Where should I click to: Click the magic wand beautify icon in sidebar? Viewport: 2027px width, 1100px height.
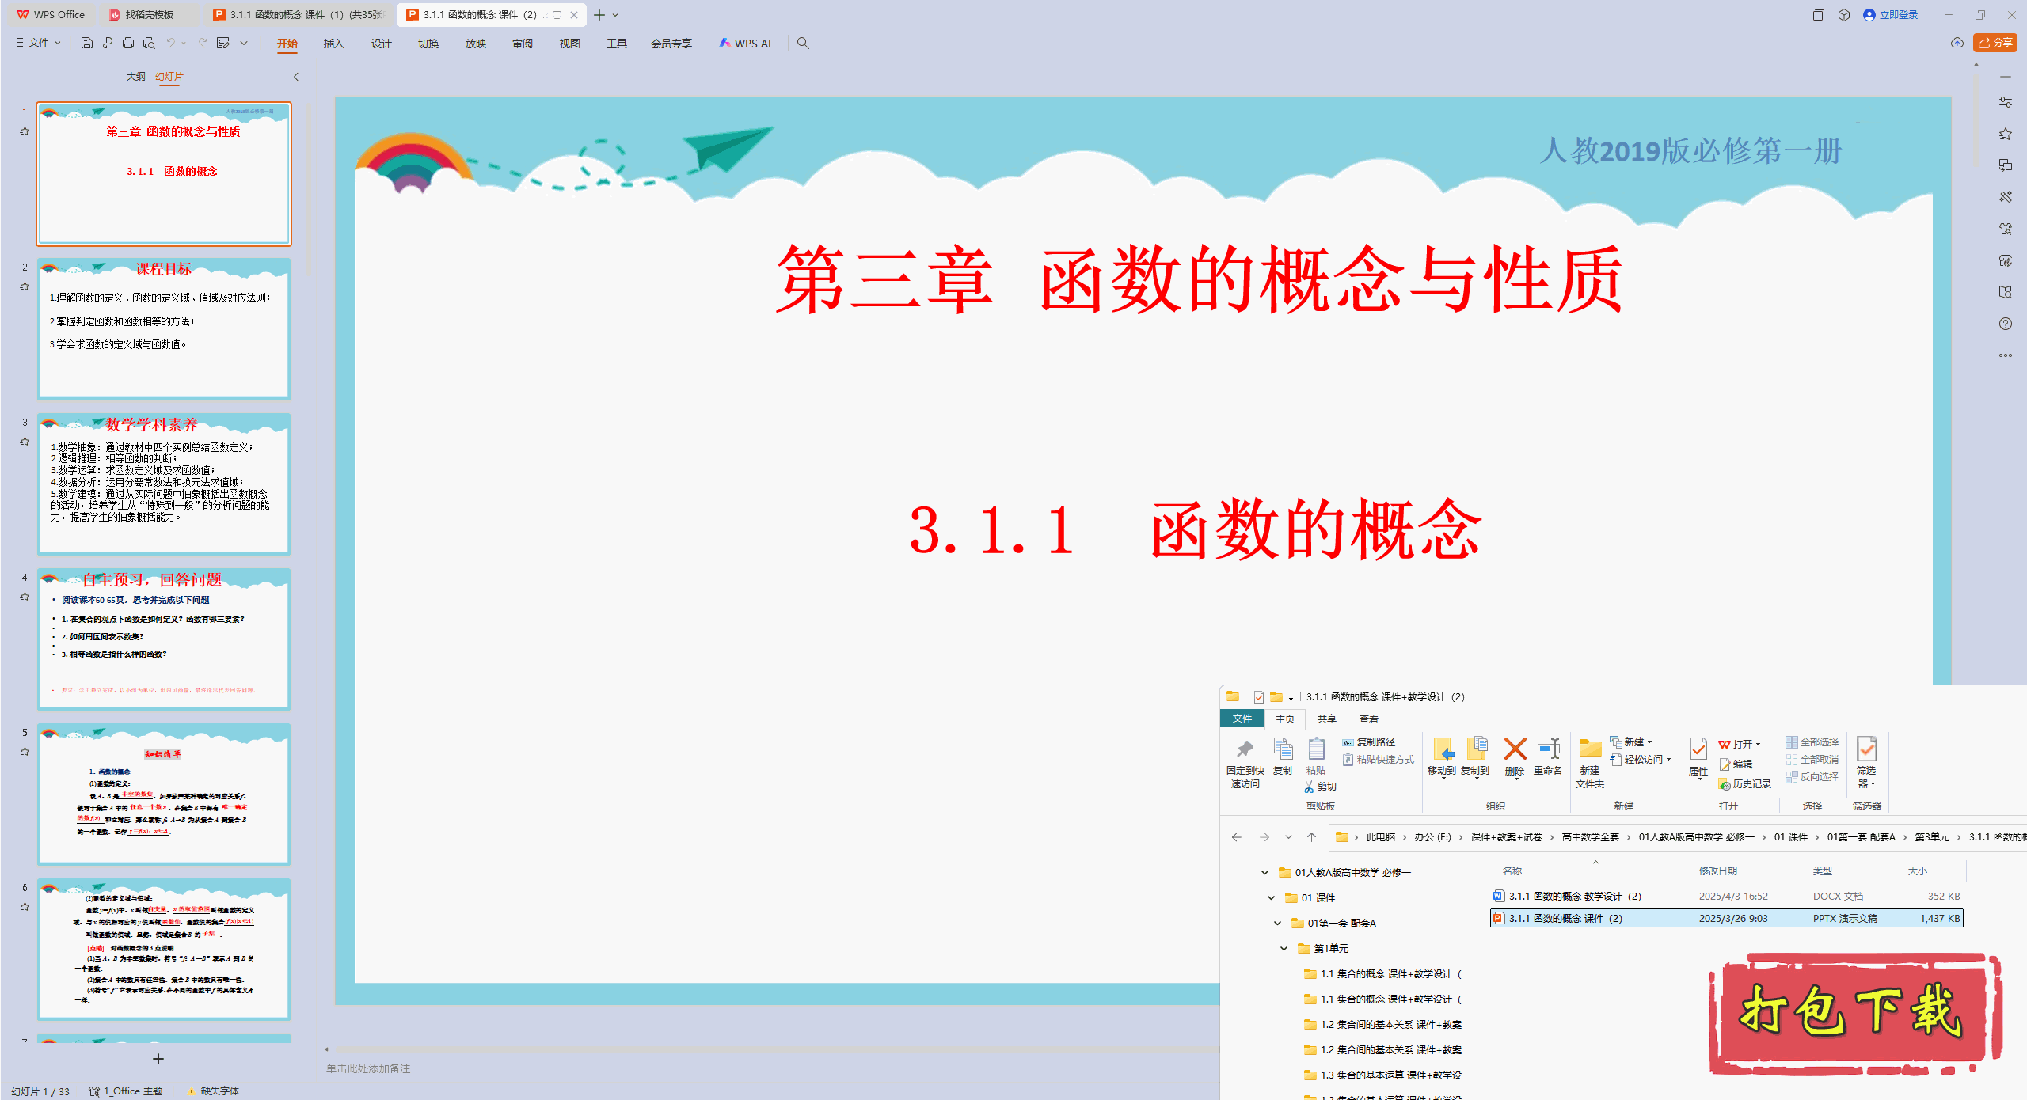point(2005,197)
